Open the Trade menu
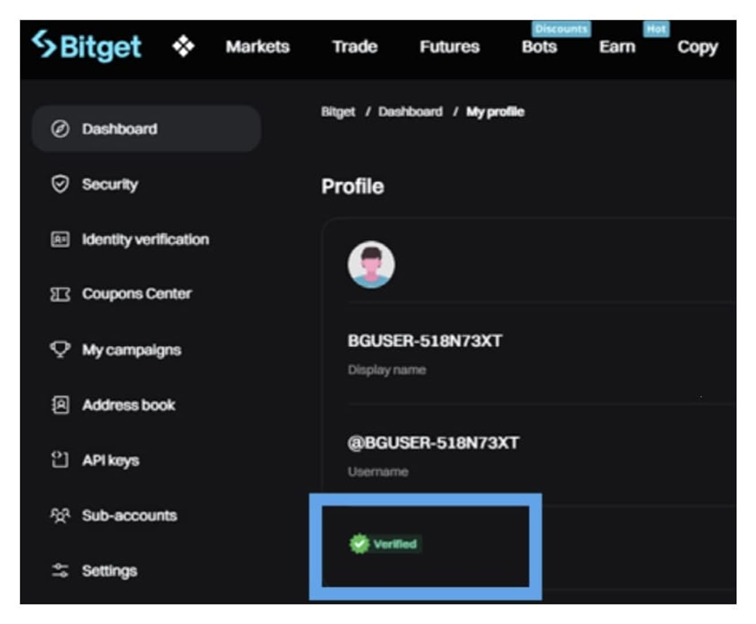Screen dimensions: 756x624 (355, 46)
